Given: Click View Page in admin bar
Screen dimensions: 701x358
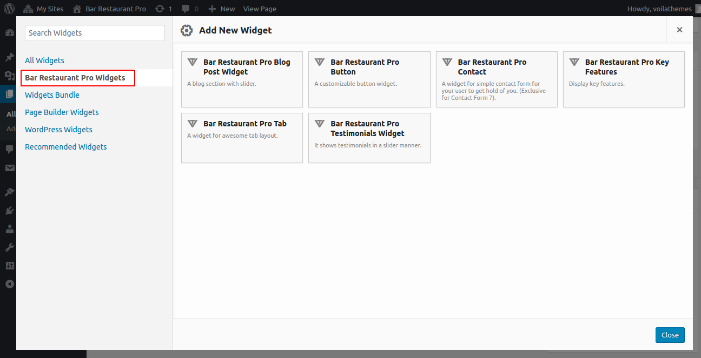Looking at the screenshot, I should [x=260, y=9].
